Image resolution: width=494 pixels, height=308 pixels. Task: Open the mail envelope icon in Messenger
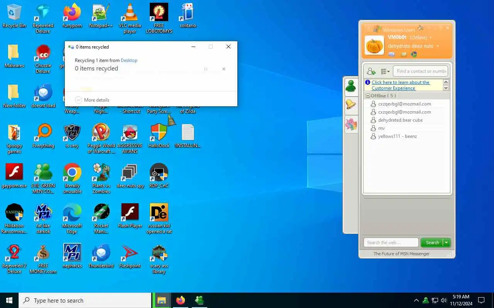[x=391, y=54]
